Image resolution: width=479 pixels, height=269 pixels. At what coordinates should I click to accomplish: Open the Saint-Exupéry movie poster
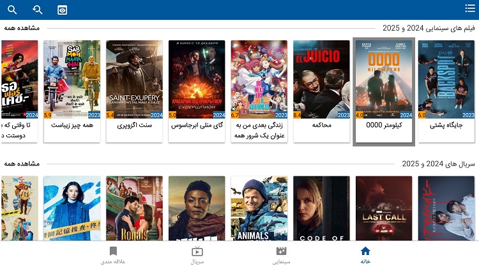[x=134, y=79]
